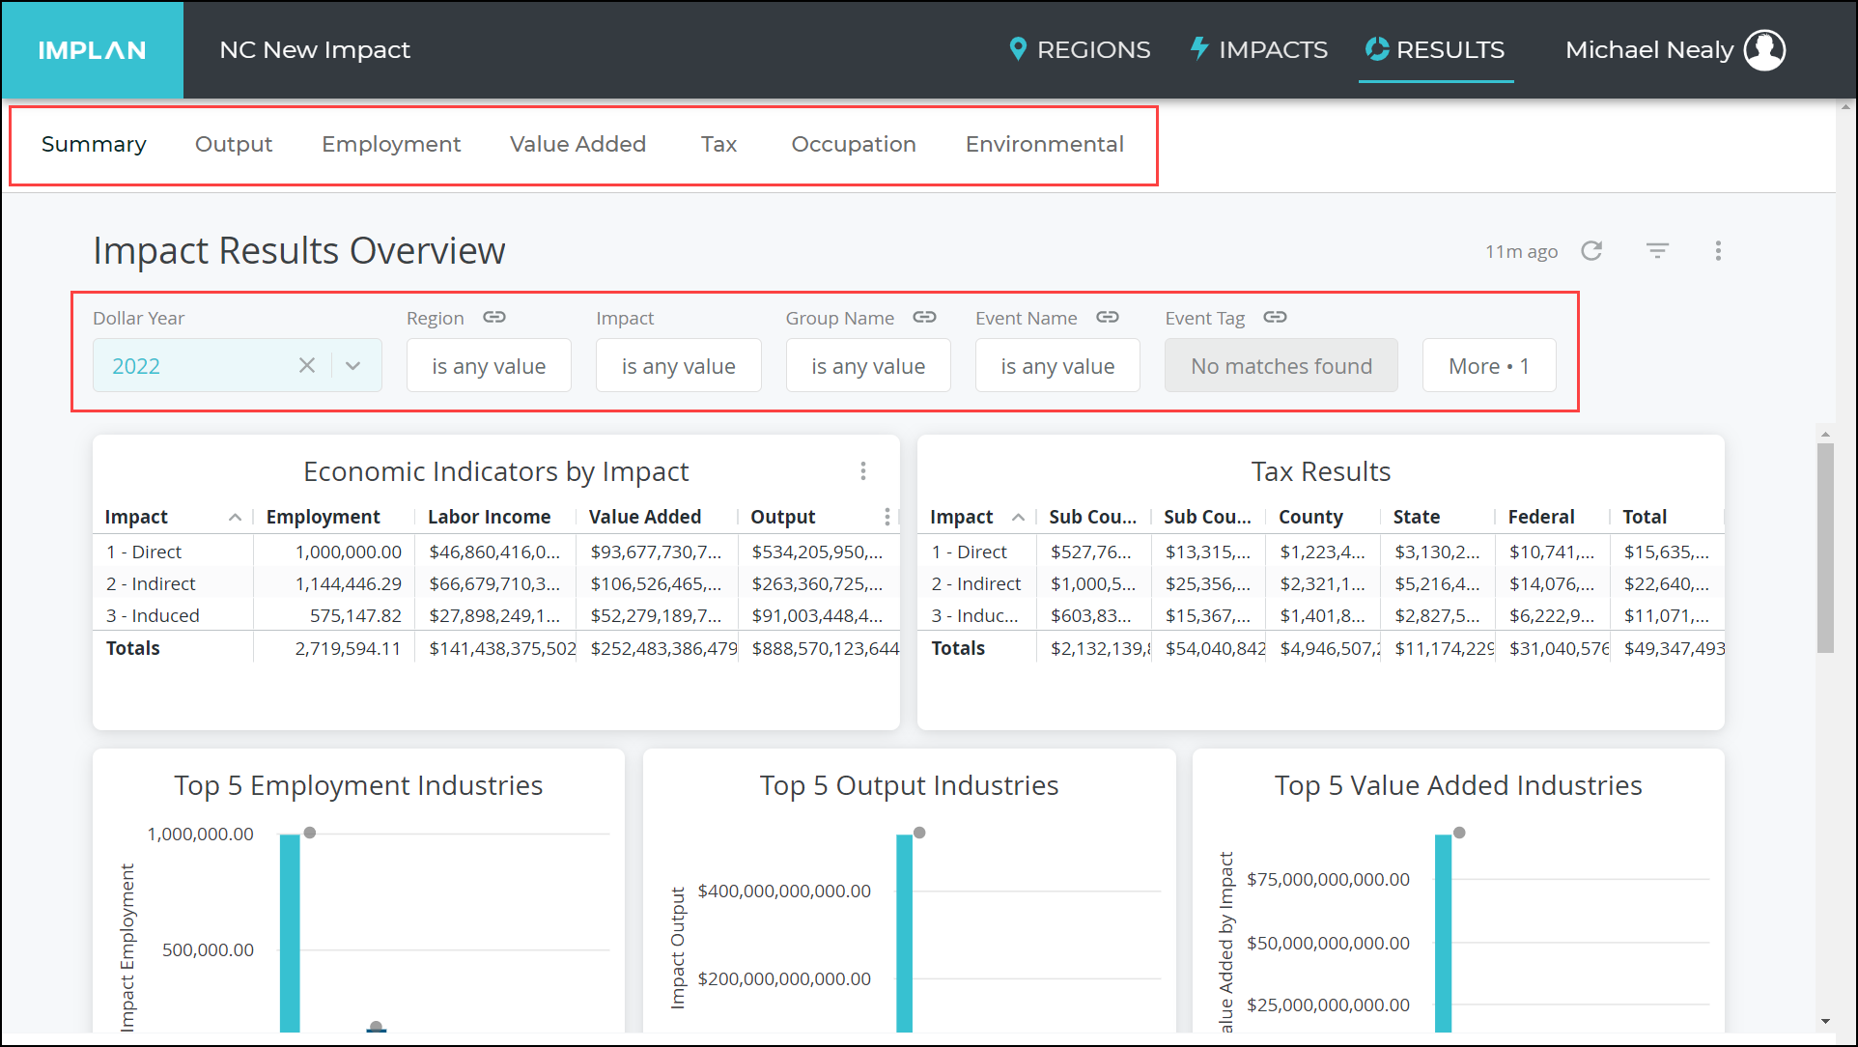Switch to the Summary tab
The height and width of the screenshot is (1047, 1858).
point(94,144)
